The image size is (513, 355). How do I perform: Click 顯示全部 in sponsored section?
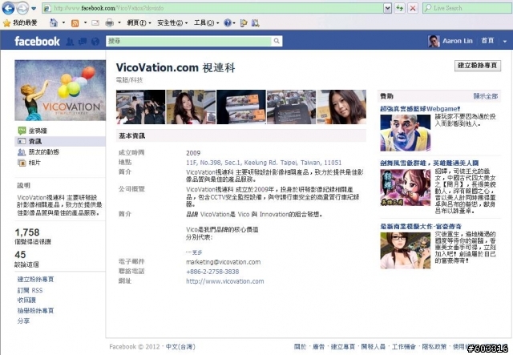point(486,96)
